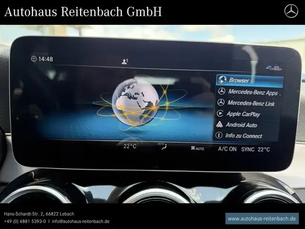Tap star icon beside Mercedes-Benz Apps
Viewport: 305px width, 229px height.
point(222,91)
